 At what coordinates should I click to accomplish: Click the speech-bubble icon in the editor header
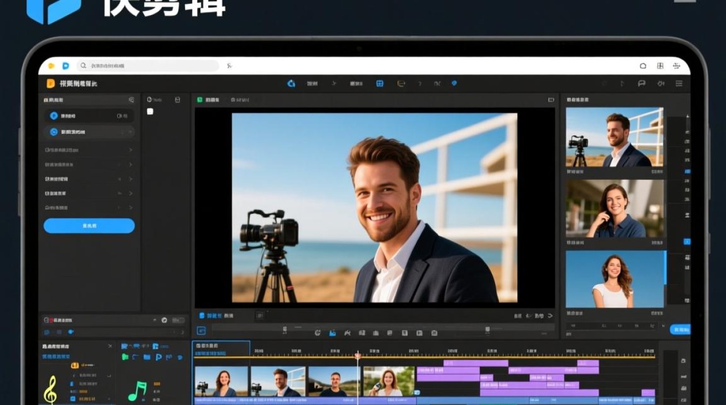(642, 84)
